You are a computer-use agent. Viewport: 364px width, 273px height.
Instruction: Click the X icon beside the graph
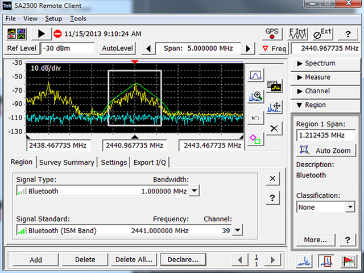pos(274,129)
